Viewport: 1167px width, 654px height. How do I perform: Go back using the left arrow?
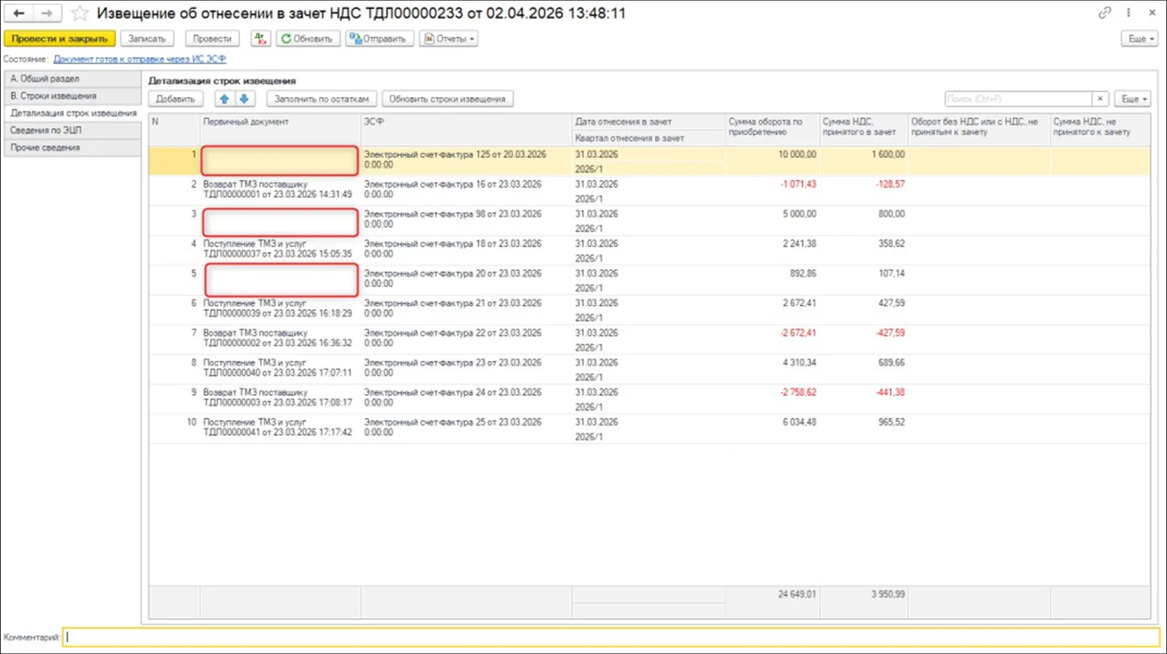(19, 13)
